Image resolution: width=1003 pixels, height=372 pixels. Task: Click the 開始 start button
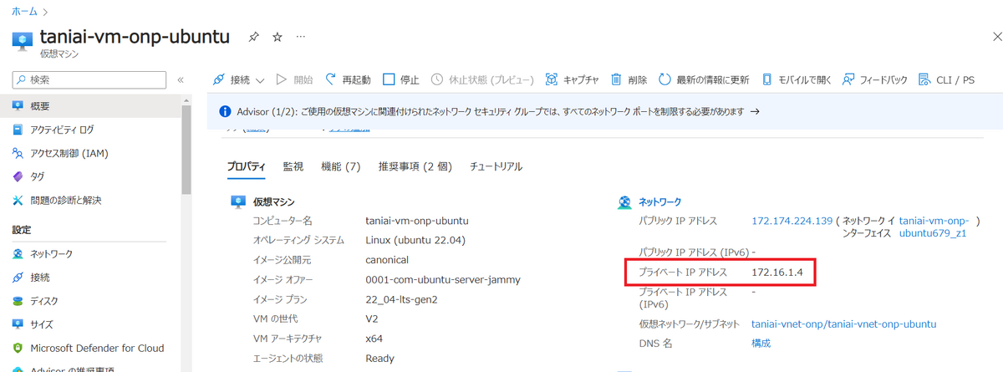pos(294,80)
